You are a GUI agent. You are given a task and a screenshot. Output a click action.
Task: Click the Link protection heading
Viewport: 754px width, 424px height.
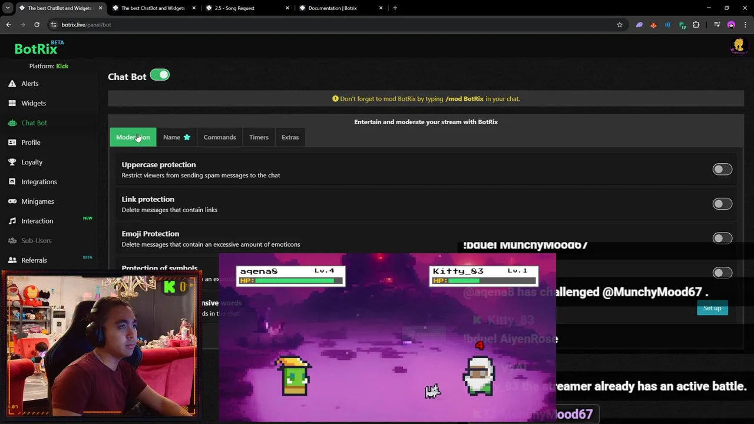click(148, 200)
